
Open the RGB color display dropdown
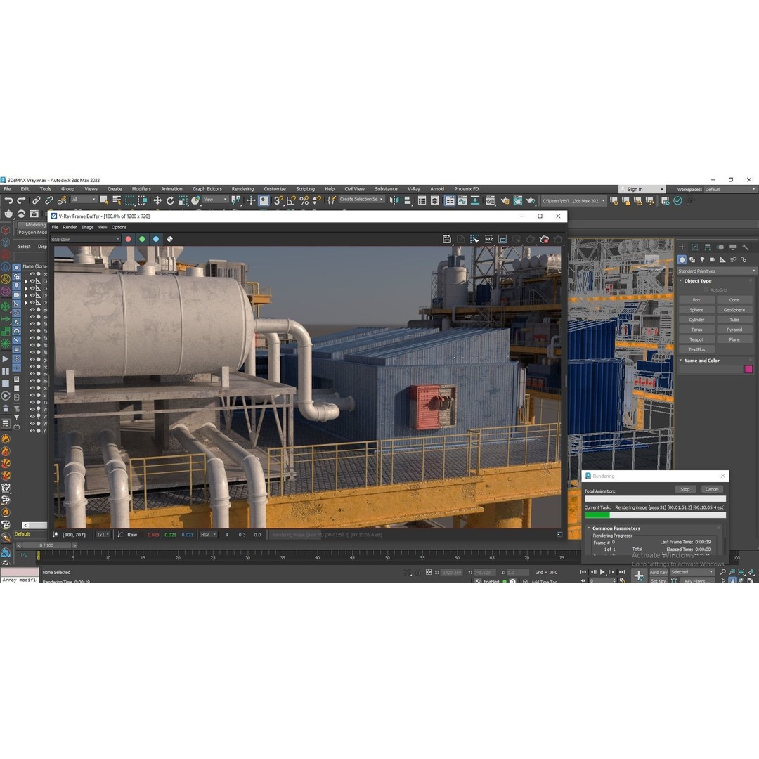(x=118, y=239)
